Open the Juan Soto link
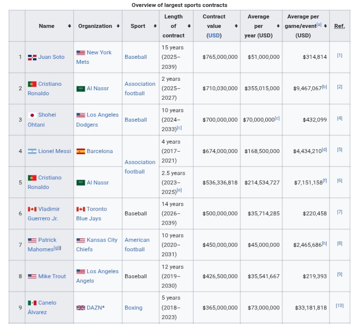Screen dimensions: 359x324 click(x=51, y=57)
